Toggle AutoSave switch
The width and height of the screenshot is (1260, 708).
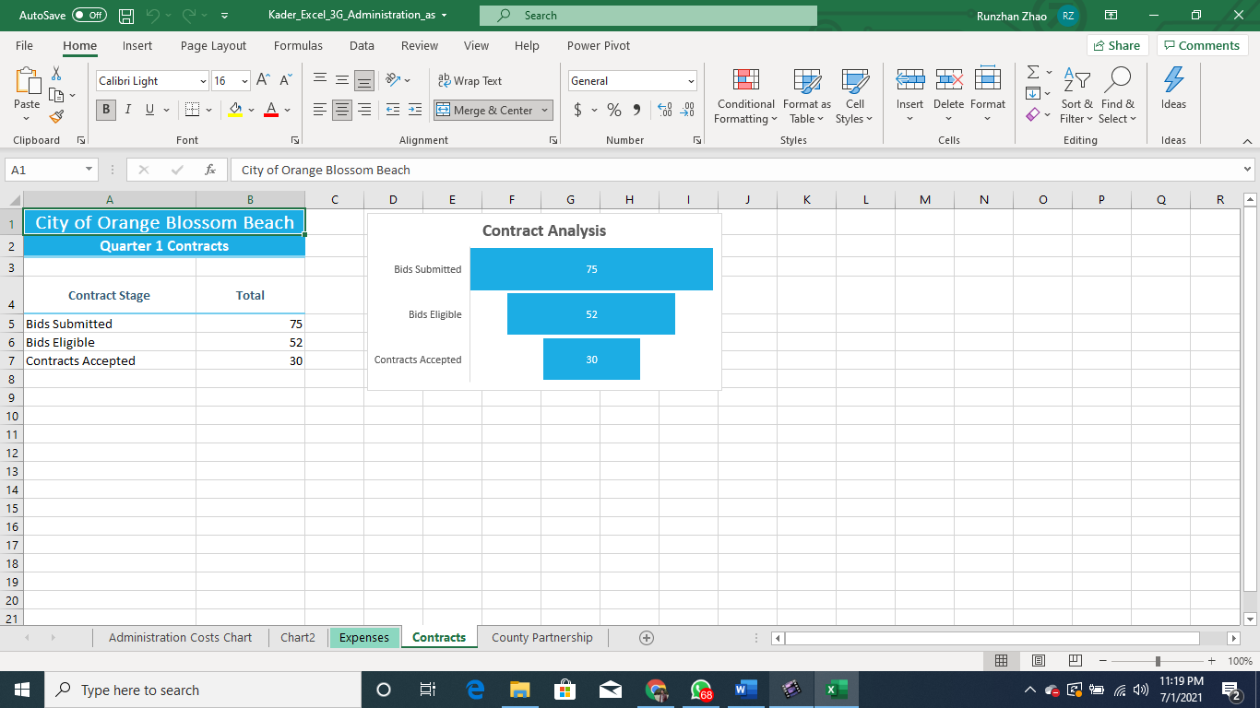[x=89, y=16]
